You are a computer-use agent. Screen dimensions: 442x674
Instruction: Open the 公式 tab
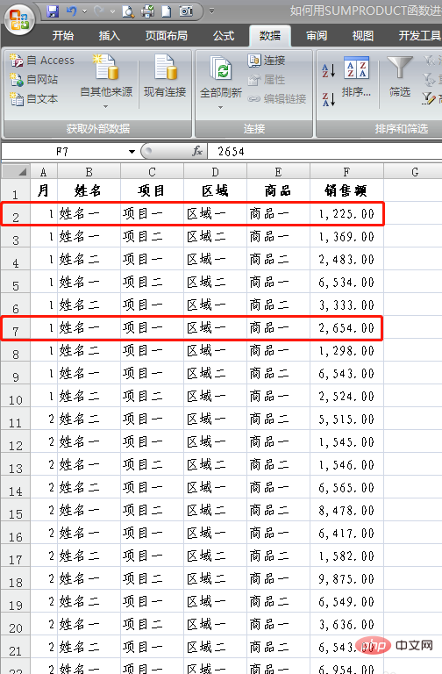[224, 36]
